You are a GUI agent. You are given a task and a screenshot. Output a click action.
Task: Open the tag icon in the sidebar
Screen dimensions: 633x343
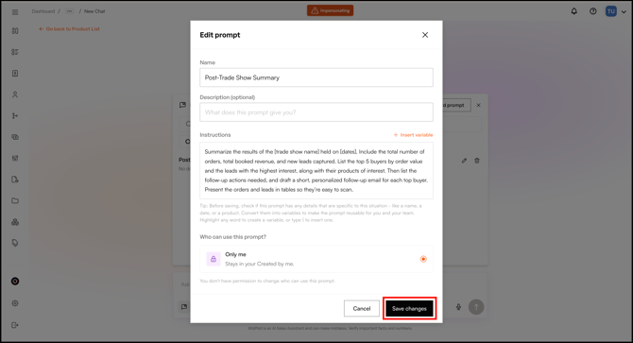click(x=15, y=243)
